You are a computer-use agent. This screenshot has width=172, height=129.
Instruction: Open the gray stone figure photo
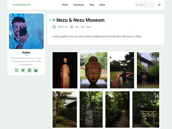pos(91,109)
